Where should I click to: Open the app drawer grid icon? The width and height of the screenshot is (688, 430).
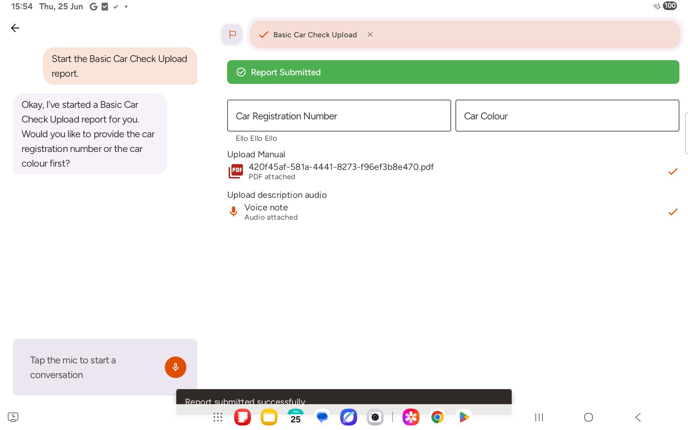(x=218, y=417)
